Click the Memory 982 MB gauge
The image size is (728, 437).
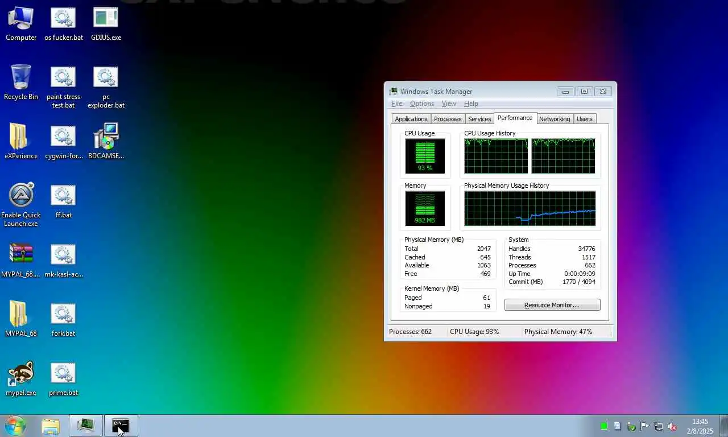(x=425, y=208)
